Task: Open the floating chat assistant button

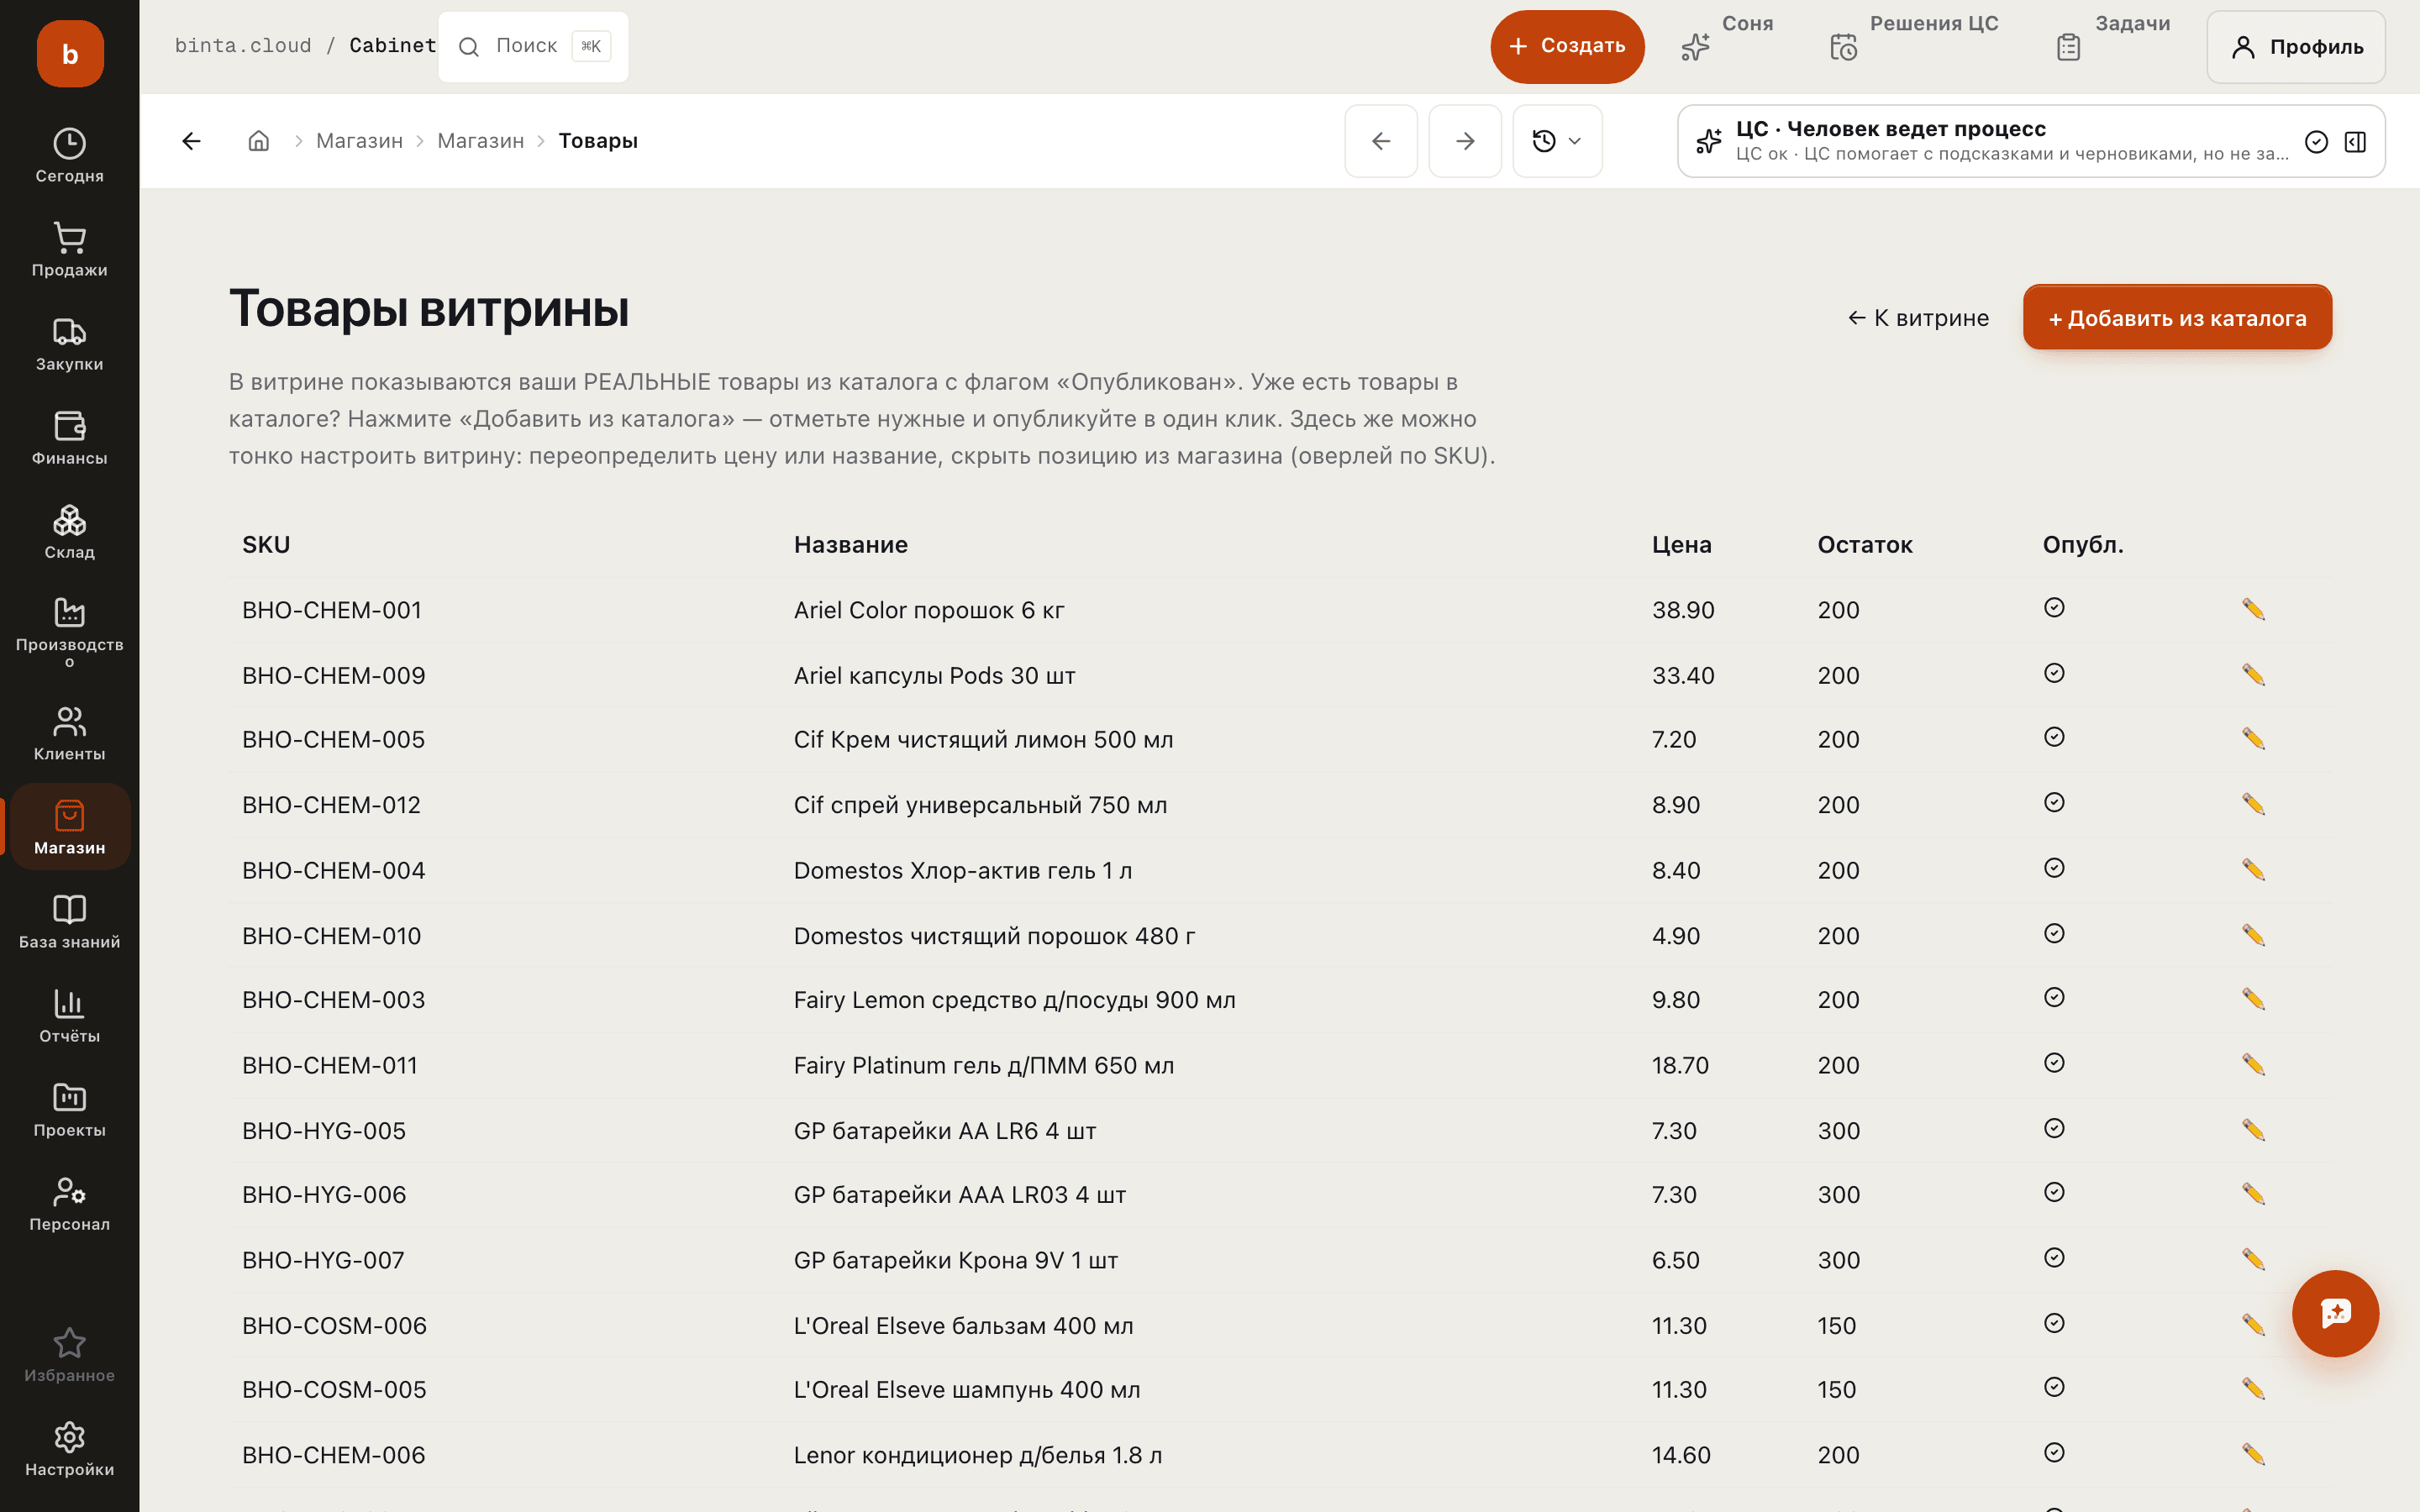Action: tap(2335, 1313)
